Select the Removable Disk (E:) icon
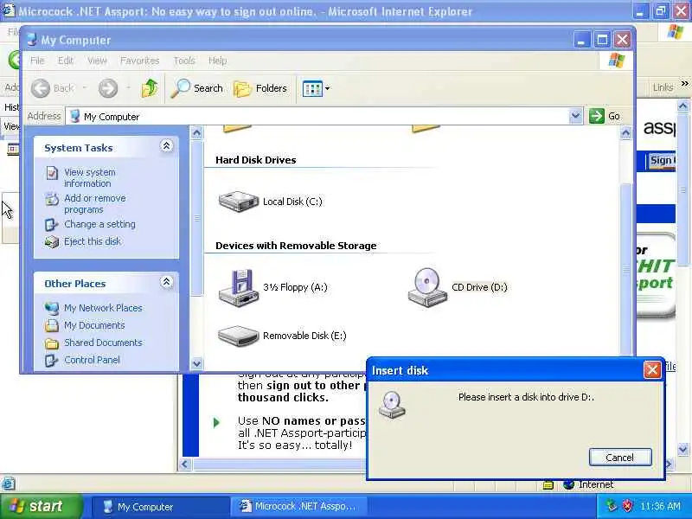 click(x=239, y=336)
